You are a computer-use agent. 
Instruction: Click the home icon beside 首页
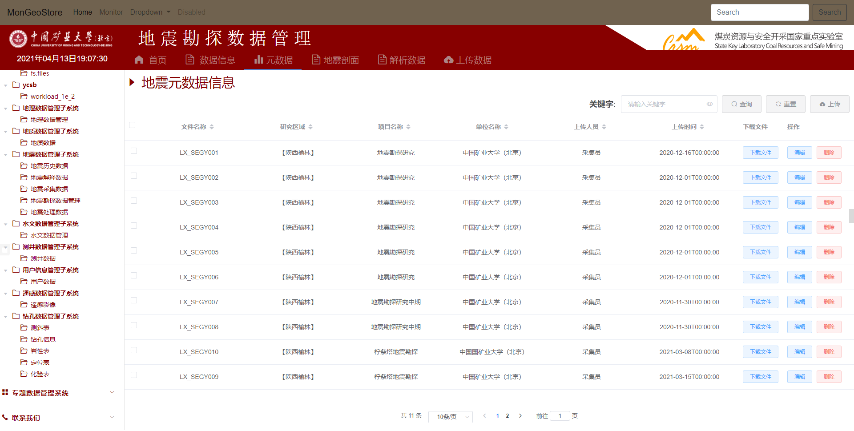coord(139,60)
